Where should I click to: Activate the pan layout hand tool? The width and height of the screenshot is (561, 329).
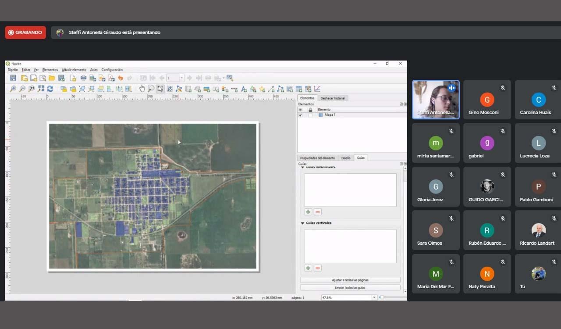coord(142,89)
